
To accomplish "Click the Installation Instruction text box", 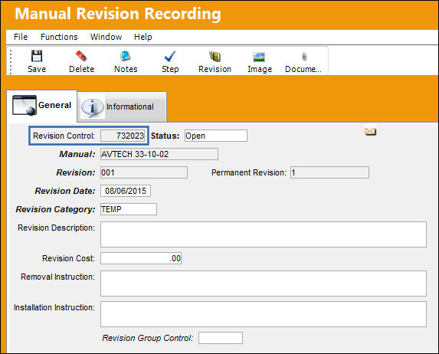I will click(x=264, y=314).
